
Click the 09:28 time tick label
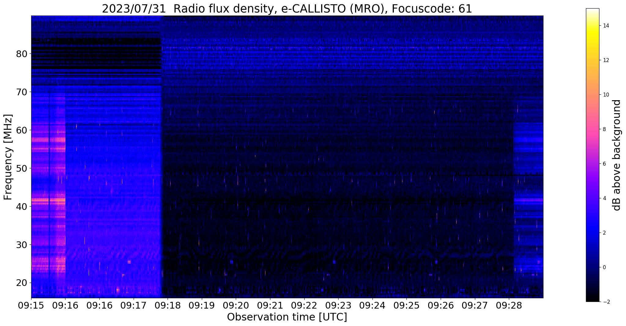tap(509, 305)
